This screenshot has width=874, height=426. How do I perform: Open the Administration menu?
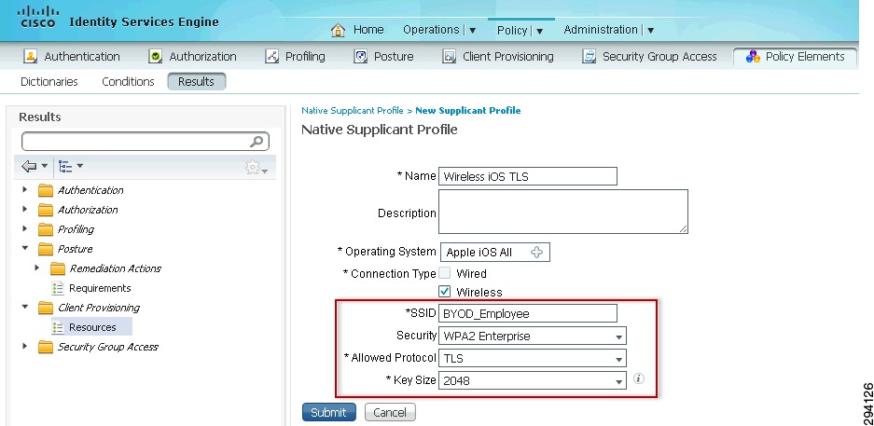(609, 30)
